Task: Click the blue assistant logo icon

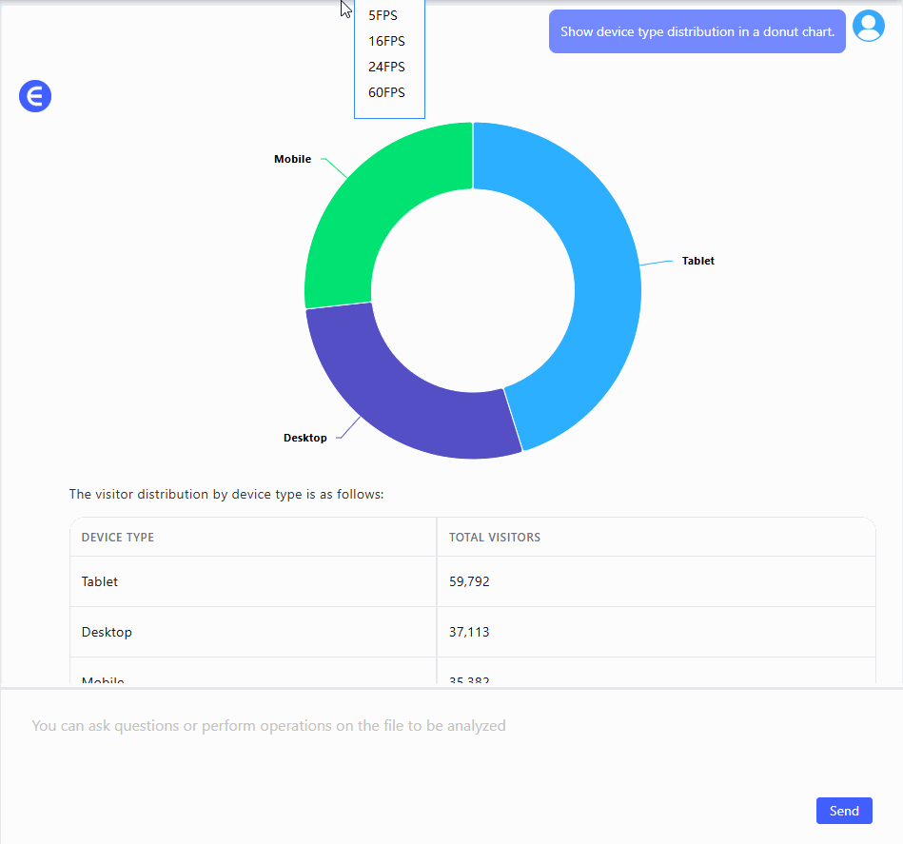Action: click(35, 96)
